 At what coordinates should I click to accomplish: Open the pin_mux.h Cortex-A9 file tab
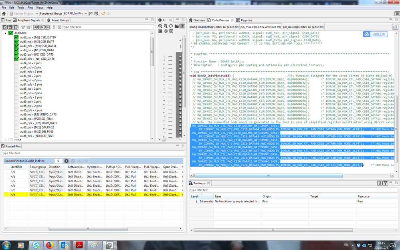tap(303, 27)
